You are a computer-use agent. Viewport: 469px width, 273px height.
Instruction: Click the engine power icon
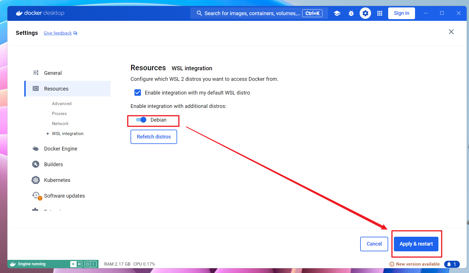pyautogui.click(x=87, y=264)
